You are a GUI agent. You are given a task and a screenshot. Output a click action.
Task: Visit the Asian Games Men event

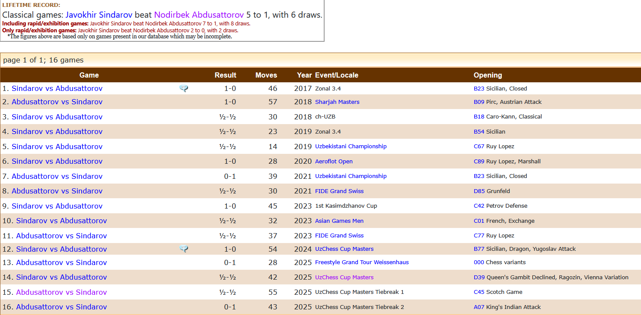coord(339,221)
